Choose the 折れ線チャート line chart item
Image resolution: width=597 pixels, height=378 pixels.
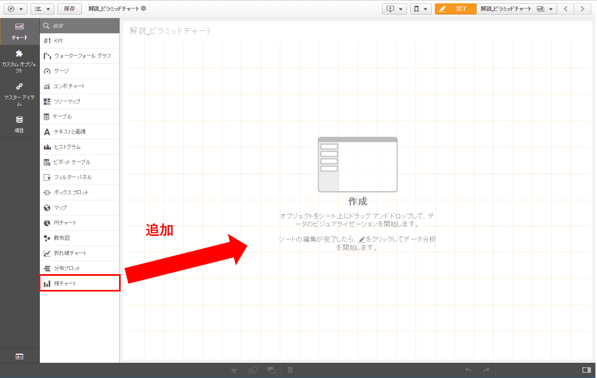pos(80,253)
